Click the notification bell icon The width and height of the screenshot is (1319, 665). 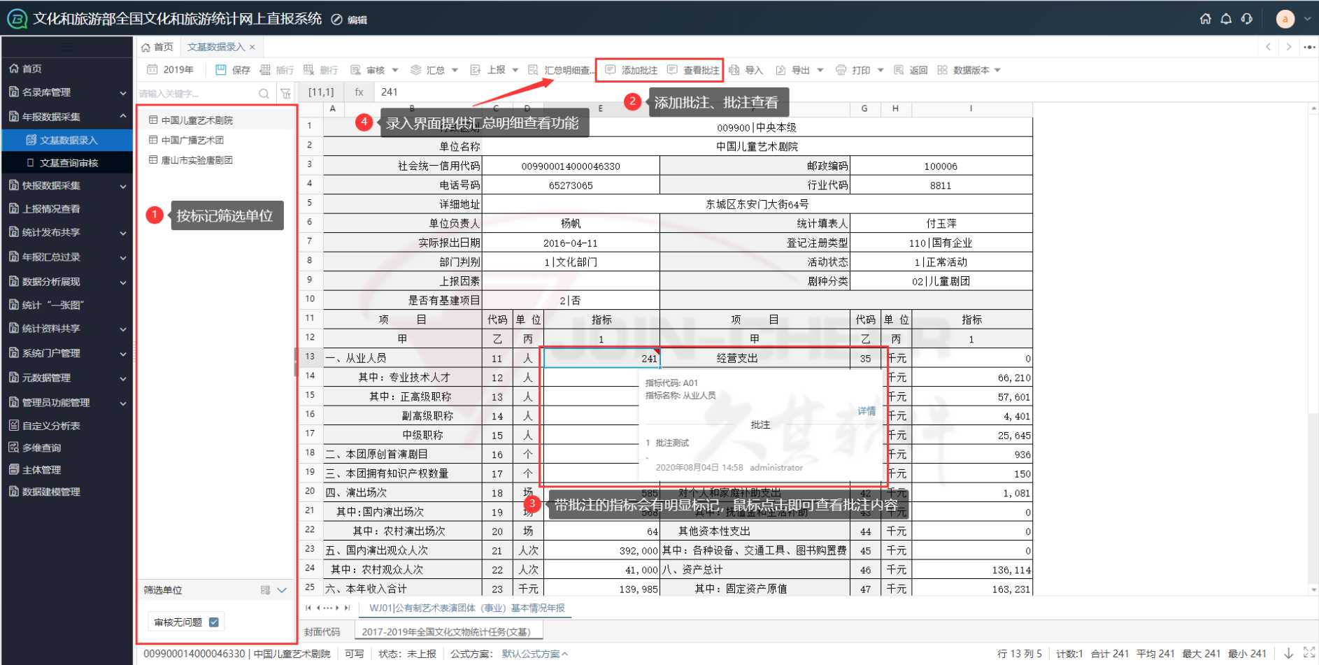1226,19
